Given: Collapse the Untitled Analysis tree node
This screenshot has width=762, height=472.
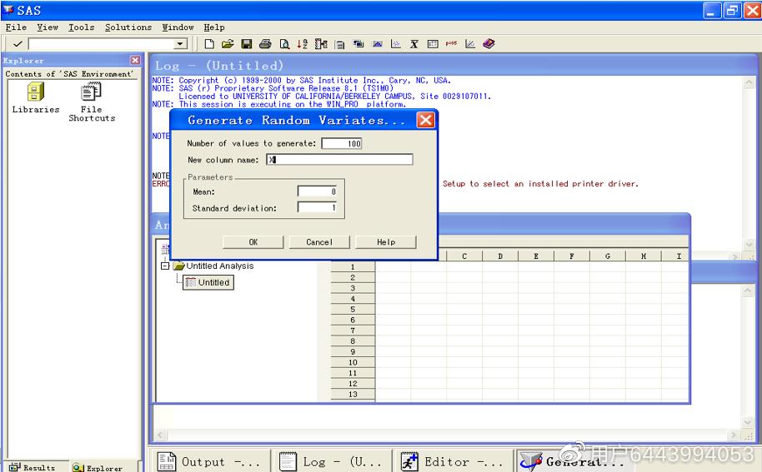Looking at the screenshot, I should (165, 266).
